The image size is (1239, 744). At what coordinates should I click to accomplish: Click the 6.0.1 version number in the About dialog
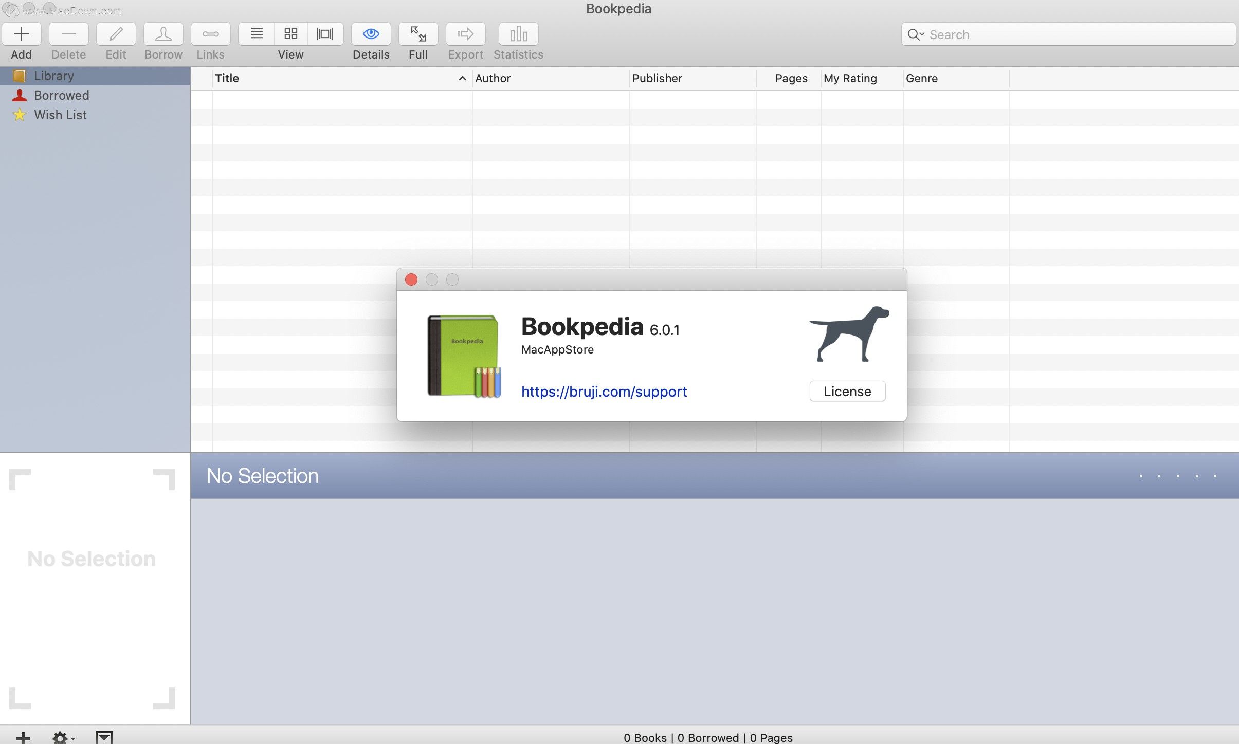point(664,330)
